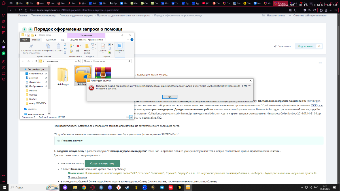Image resolution: width=340 pixels, height=191 pixels.
Task: Expand the 'Показать контент' spoiler
Action: pyautogui.click(x=72, y=141)
